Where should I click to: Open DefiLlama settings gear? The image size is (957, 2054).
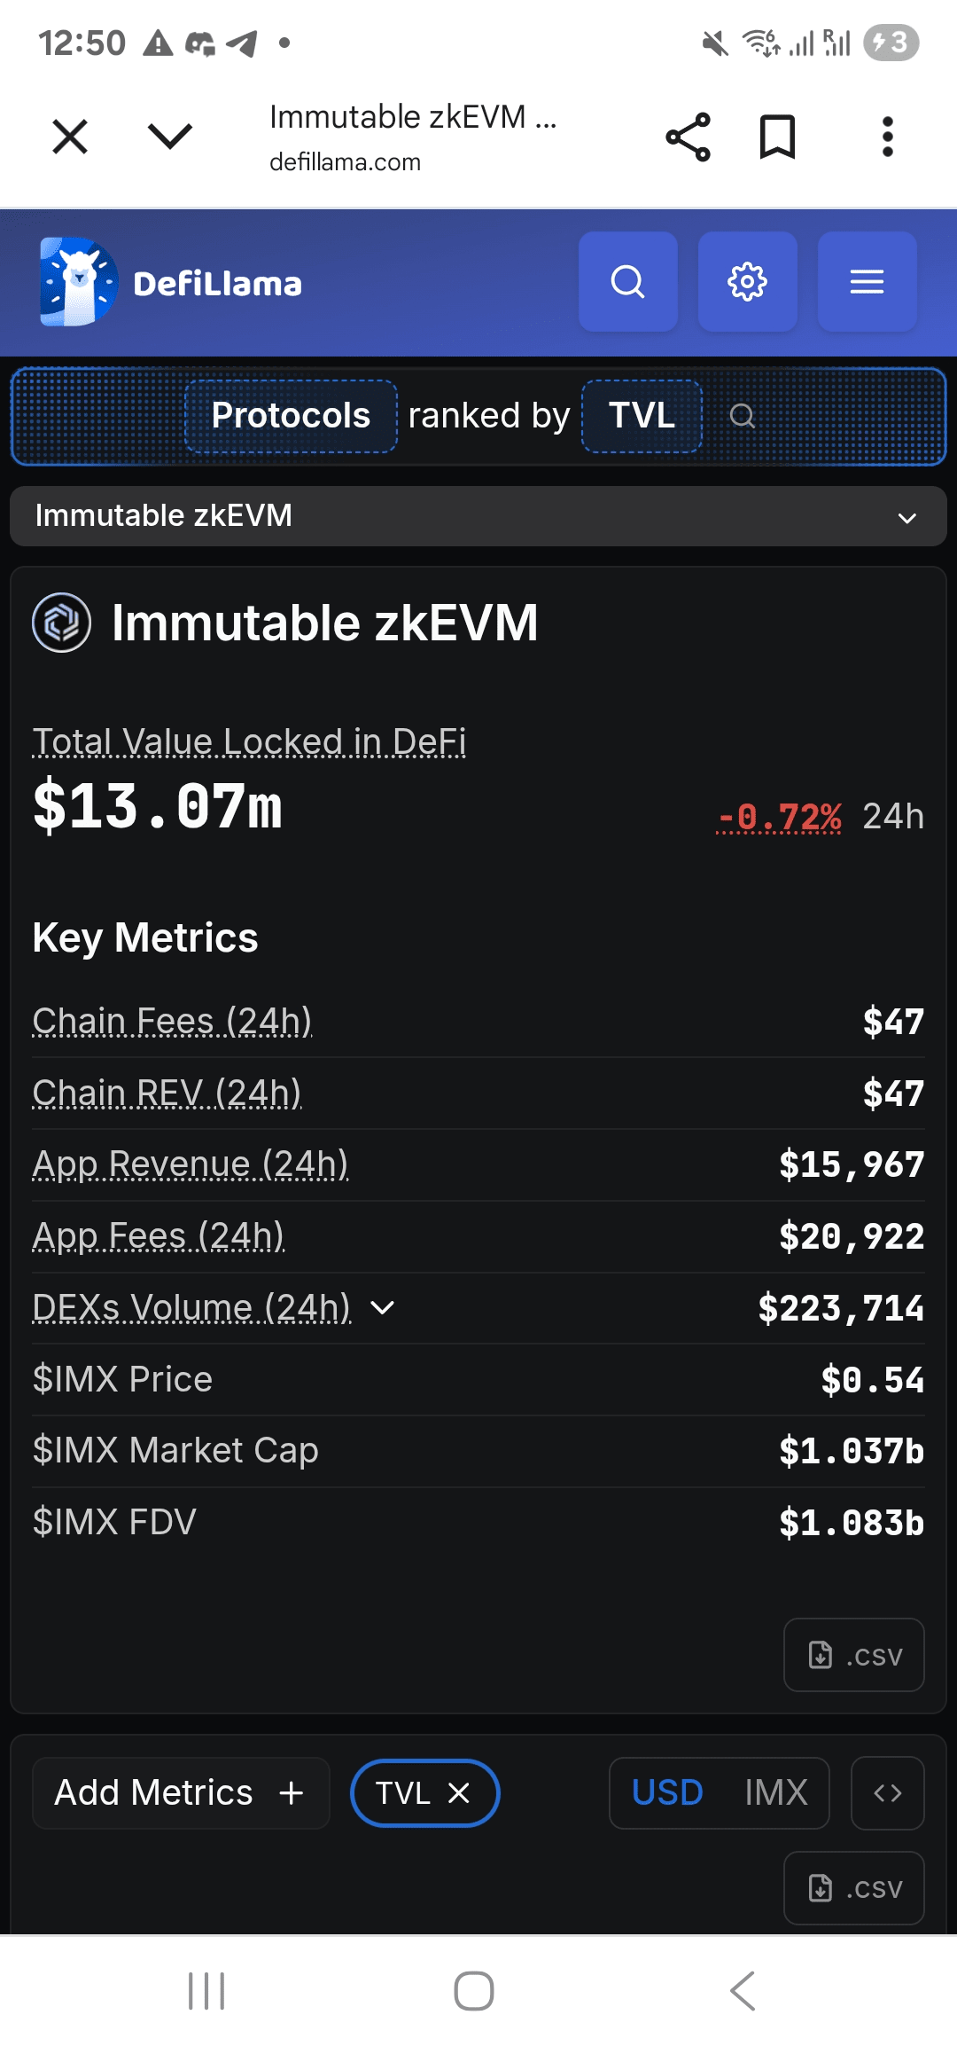click(747, 282)
